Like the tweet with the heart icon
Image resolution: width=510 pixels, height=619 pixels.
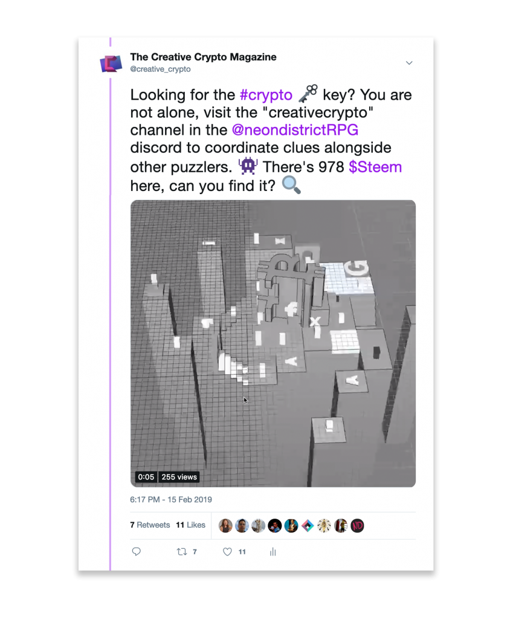click(227, 551)
